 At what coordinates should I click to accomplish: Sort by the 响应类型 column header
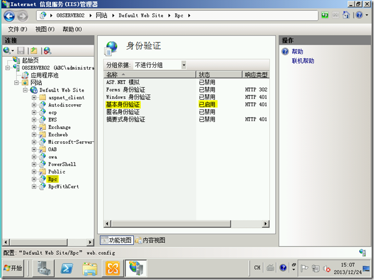point(256,74)
